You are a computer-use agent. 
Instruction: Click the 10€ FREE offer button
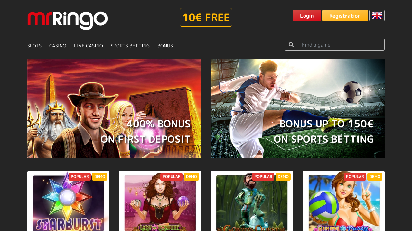click(x=206, y=17)
